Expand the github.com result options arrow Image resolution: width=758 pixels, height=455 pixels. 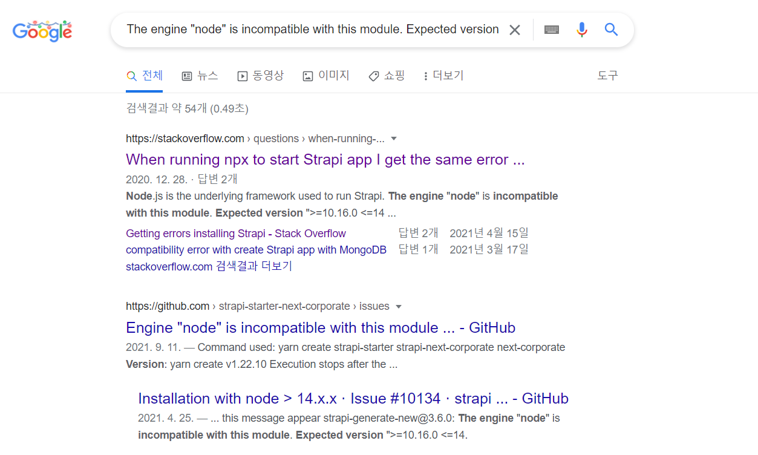pyautogui.click(x=399, y=306)
